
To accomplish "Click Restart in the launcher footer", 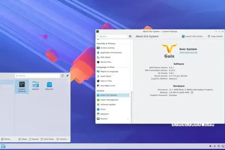I will pyautogui.click(x=34, y=139).
